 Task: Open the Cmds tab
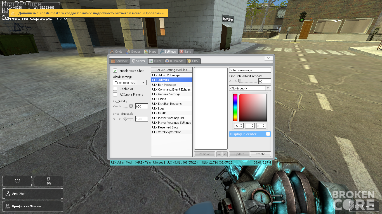pos(116,52)
